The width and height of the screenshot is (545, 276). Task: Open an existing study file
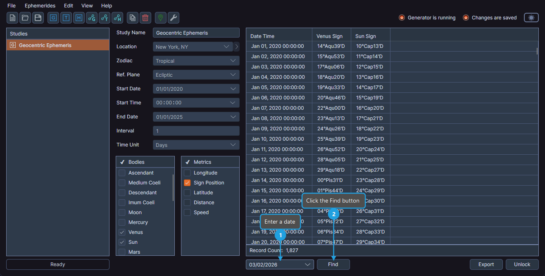(25, 18)
